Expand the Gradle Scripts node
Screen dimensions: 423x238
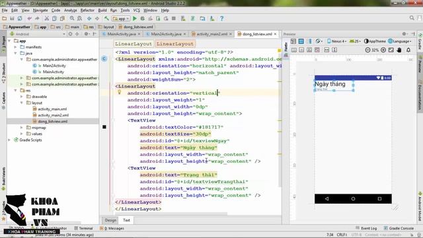(x=9, y=140)
